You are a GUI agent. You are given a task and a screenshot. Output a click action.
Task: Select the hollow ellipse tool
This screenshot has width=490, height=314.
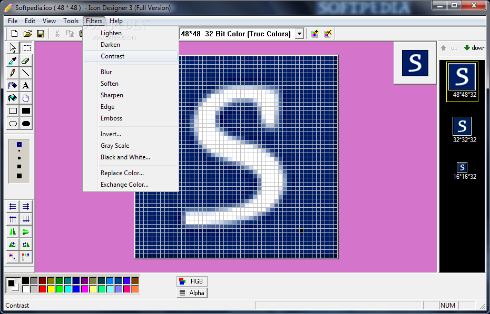click(x=13, y=124)
